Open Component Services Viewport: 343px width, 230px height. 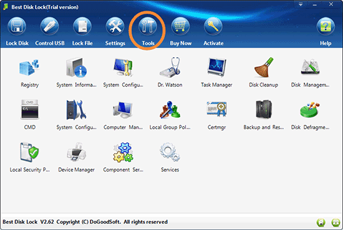(x=123, y=158)
